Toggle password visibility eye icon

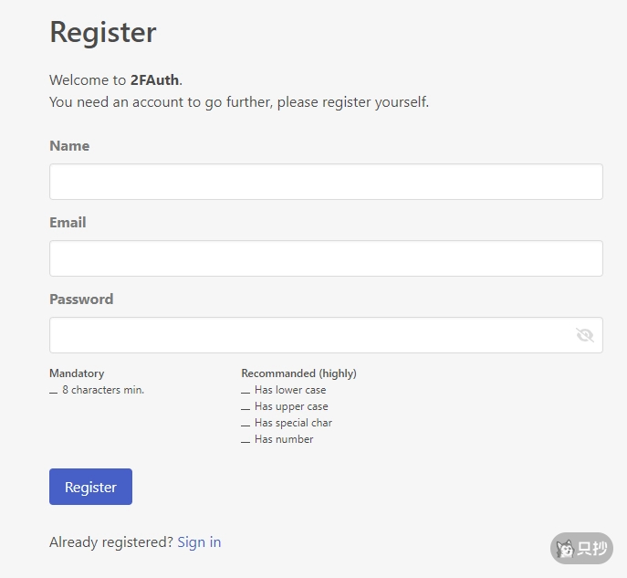(585, 335)
